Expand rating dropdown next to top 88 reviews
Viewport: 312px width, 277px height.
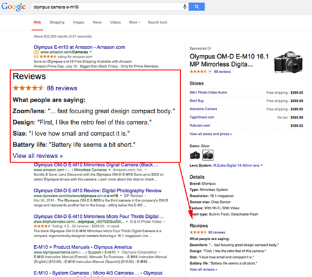coord(210,72)
